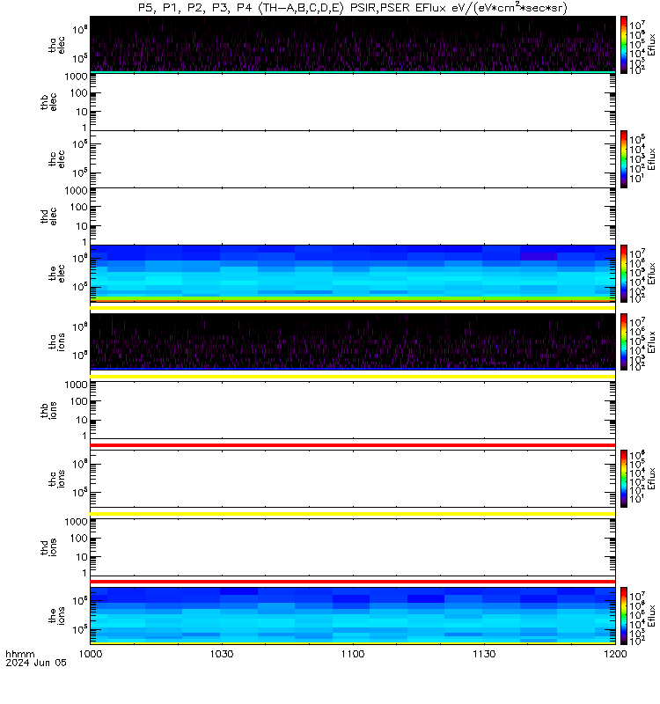Click the 'the ions' Eflux color bar
Screen dimensions: 660x704
point(624,616)
